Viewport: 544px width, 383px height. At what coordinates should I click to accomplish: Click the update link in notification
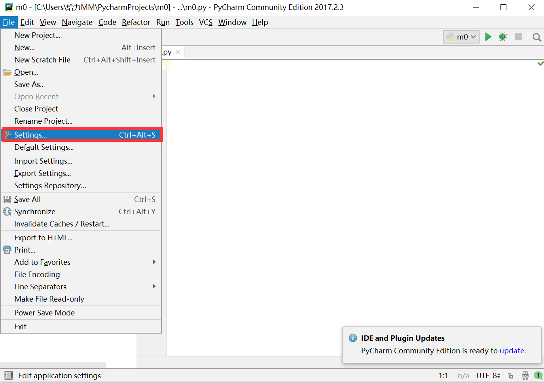click(x=512, y=351)
